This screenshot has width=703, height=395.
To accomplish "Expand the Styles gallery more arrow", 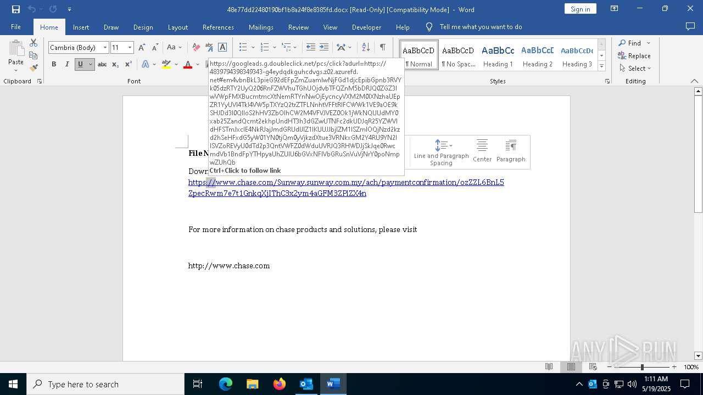I will tap(601, 66).
